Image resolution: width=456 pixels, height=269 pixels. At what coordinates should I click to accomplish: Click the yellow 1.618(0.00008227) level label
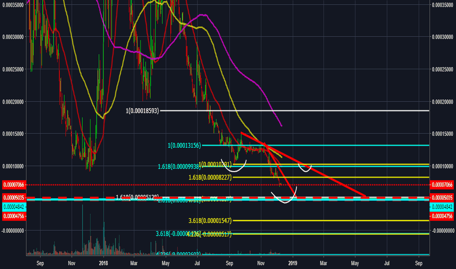[210, 178]
